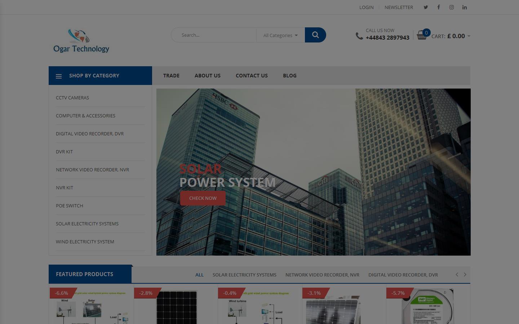Screen dimensions: 519x324
Task: Open the Instagram social icon
Action: point(452,7)
